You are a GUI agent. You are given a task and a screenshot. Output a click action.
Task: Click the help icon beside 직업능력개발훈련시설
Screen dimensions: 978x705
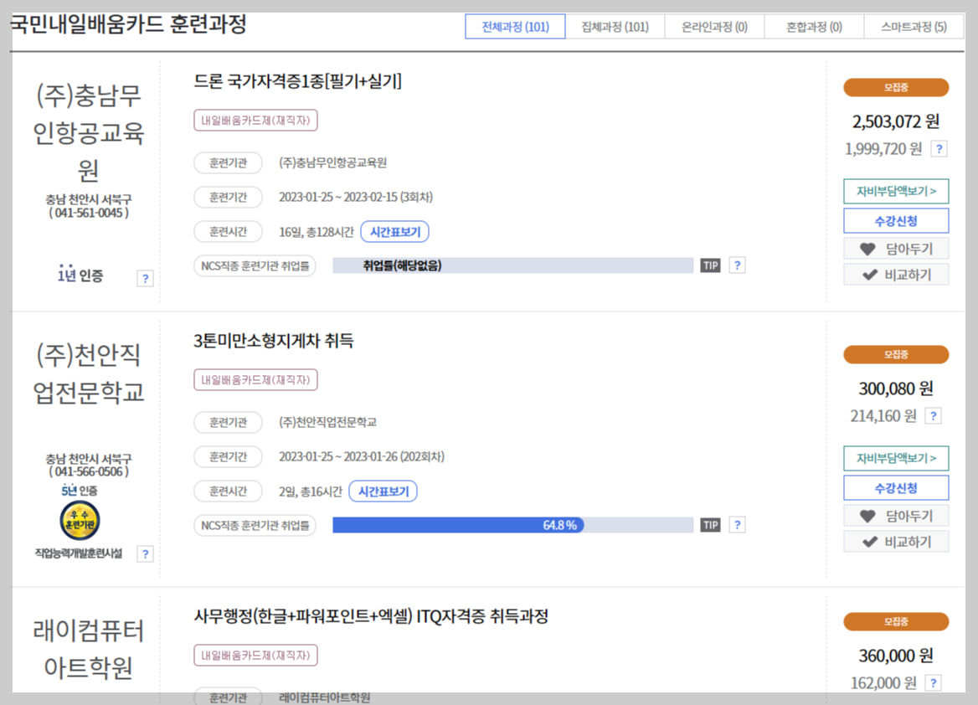[x=146, y=554]
